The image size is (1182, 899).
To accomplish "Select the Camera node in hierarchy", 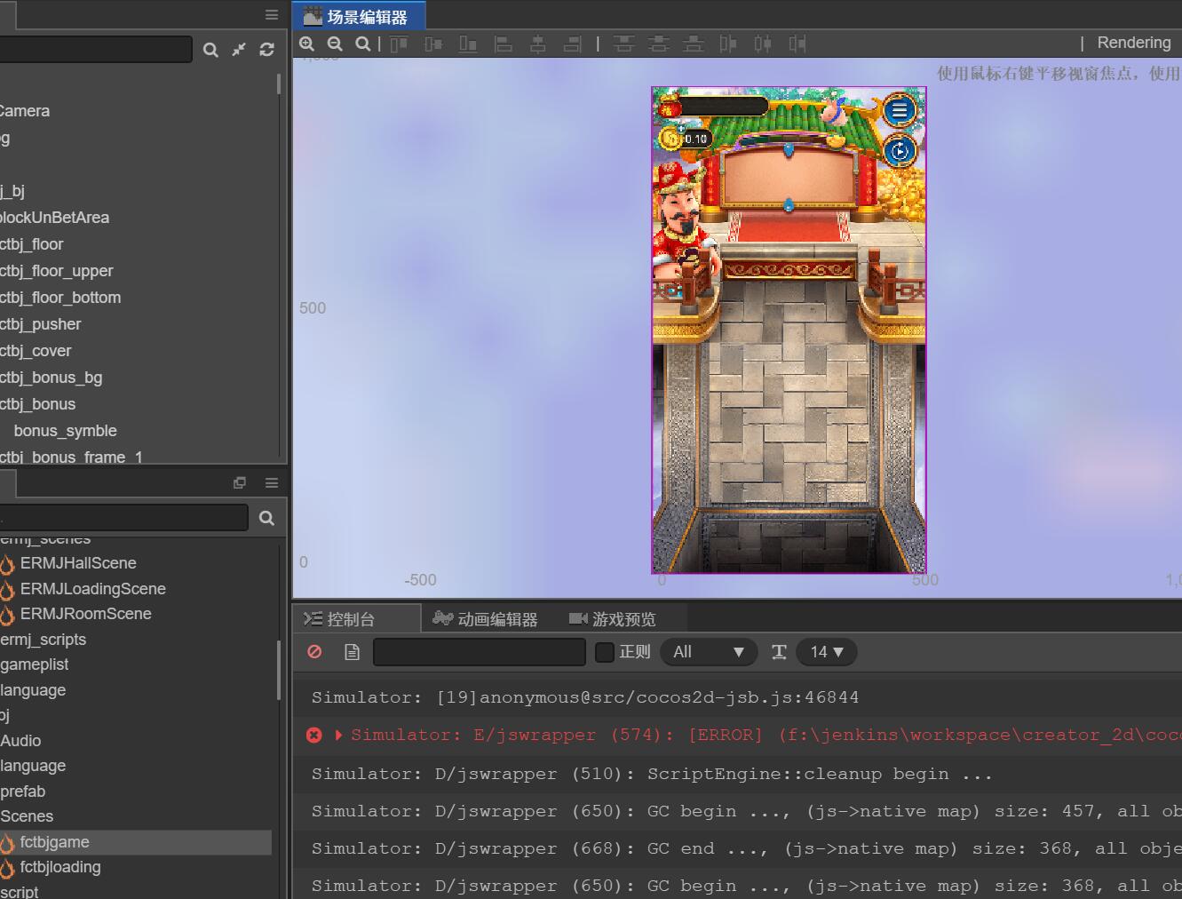I will (25, 111).
